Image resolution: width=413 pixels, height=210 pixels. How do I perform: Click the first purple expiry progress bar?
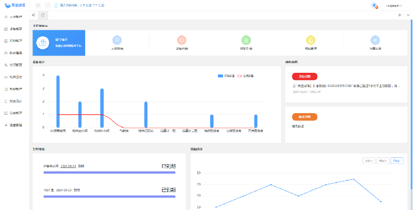pos(109,172)
